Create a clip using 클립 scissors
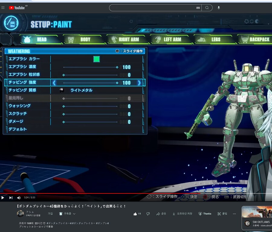 pos(222,214)
